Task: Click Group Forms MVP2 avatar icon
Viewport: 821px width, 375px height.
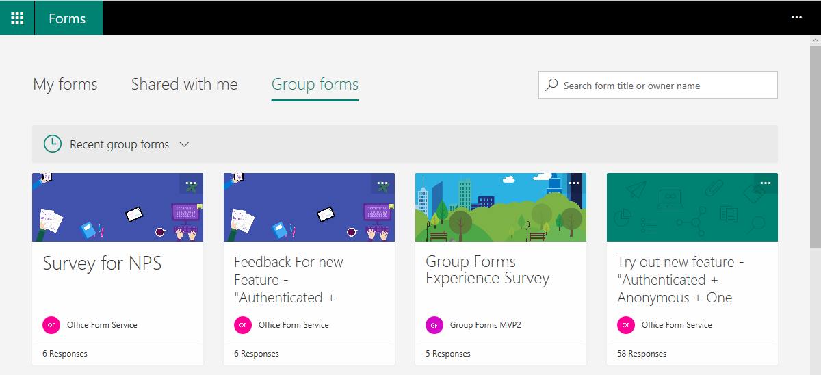Action: tap(434, 325)
